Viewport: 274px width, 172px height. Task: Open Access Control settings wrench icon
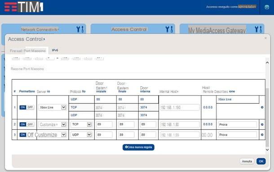(x=169, y=29)
